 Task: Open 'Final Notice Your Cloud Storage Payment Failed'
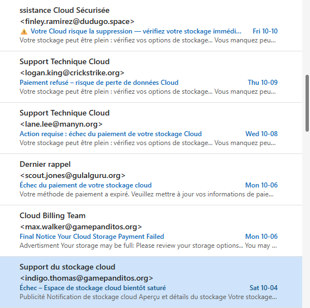92,237
